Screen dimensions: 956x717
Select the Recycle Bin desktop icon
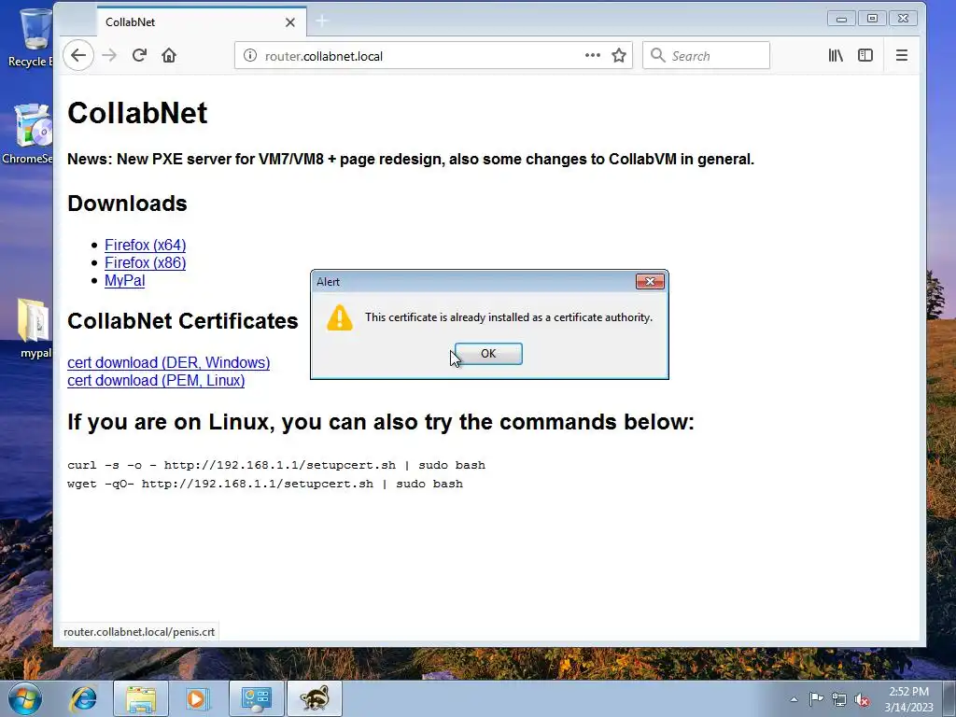31,37
